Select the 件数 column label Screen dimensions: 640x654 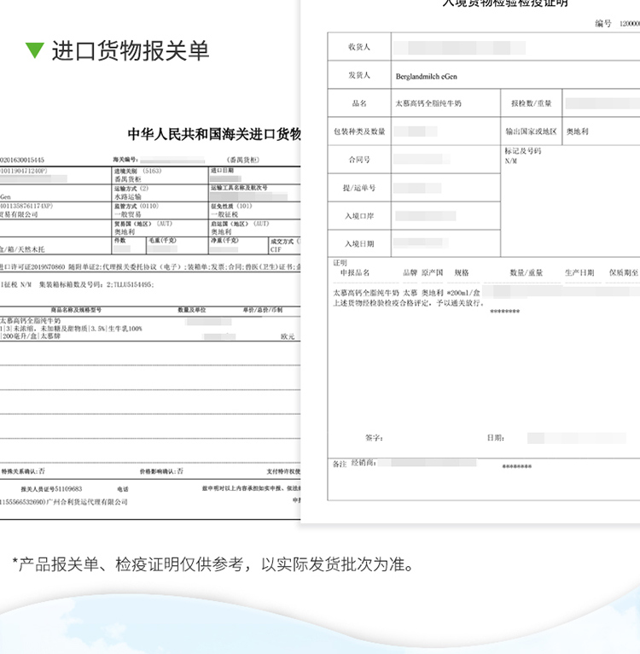(119, 241)
